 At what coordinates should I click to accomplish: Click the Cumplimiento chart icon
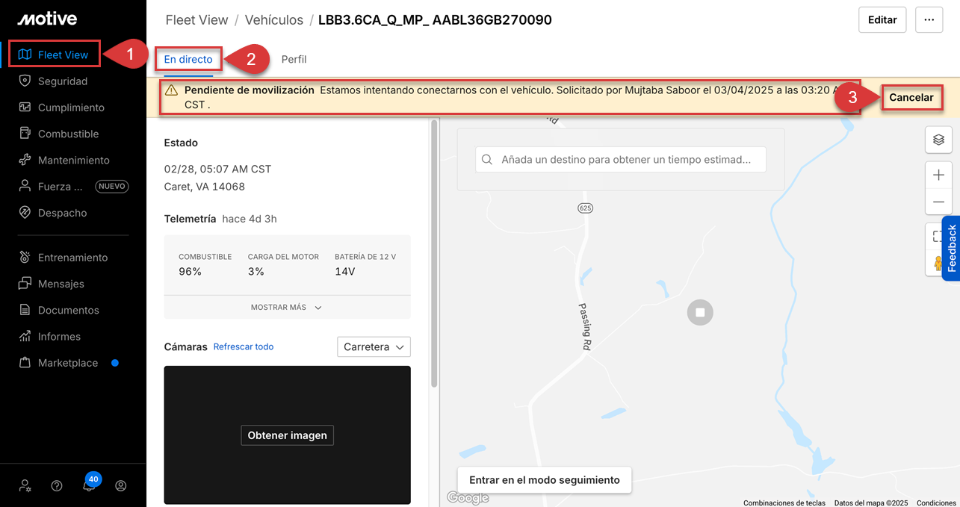[25, 108]
